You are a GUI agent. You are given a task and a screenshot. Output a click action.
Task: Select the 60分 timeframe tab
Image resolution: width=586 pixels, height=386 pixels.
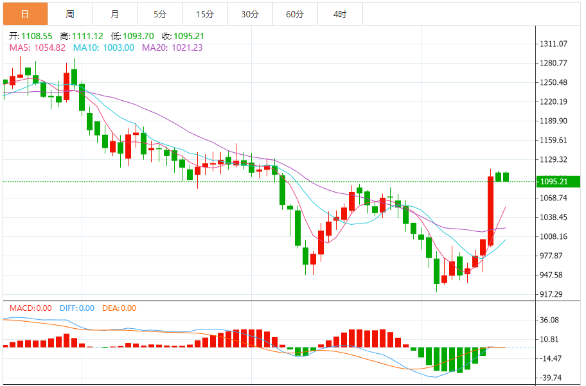tap(295, 14)
